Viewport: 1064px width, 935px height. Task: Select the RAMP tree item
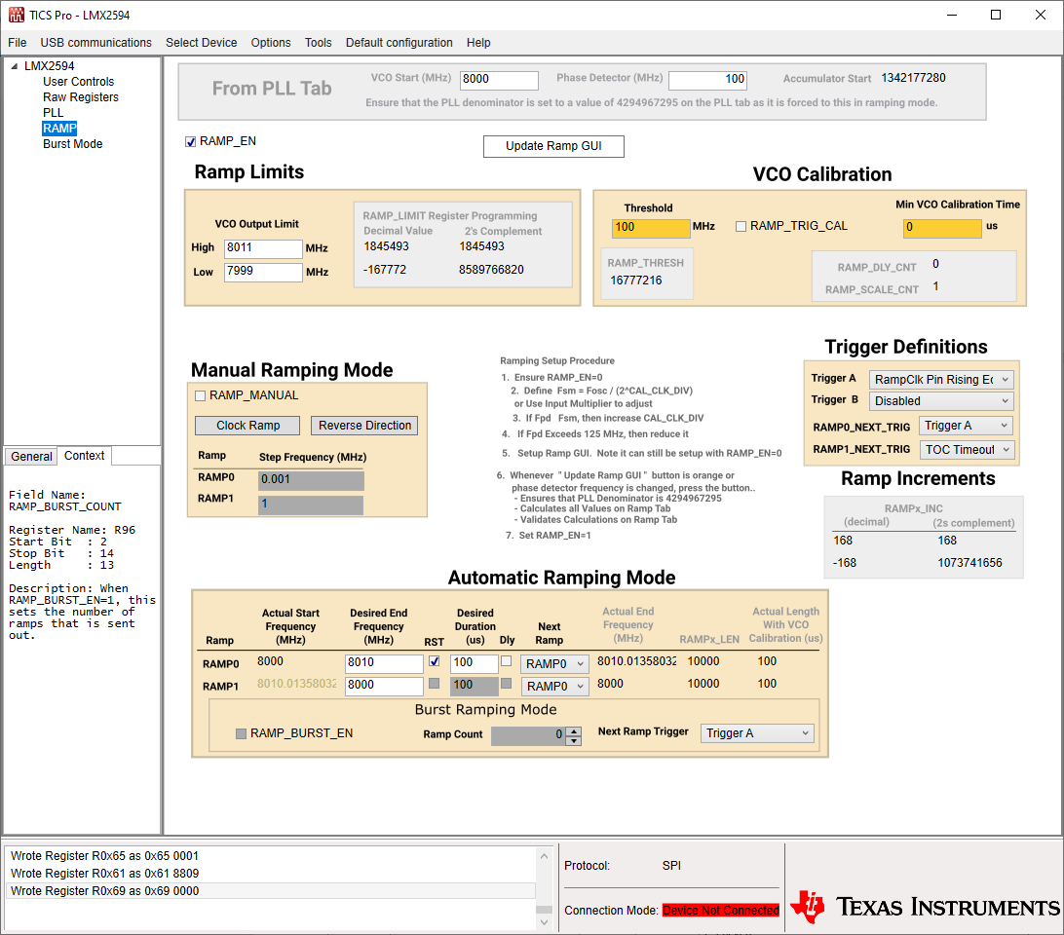(59, 129)
